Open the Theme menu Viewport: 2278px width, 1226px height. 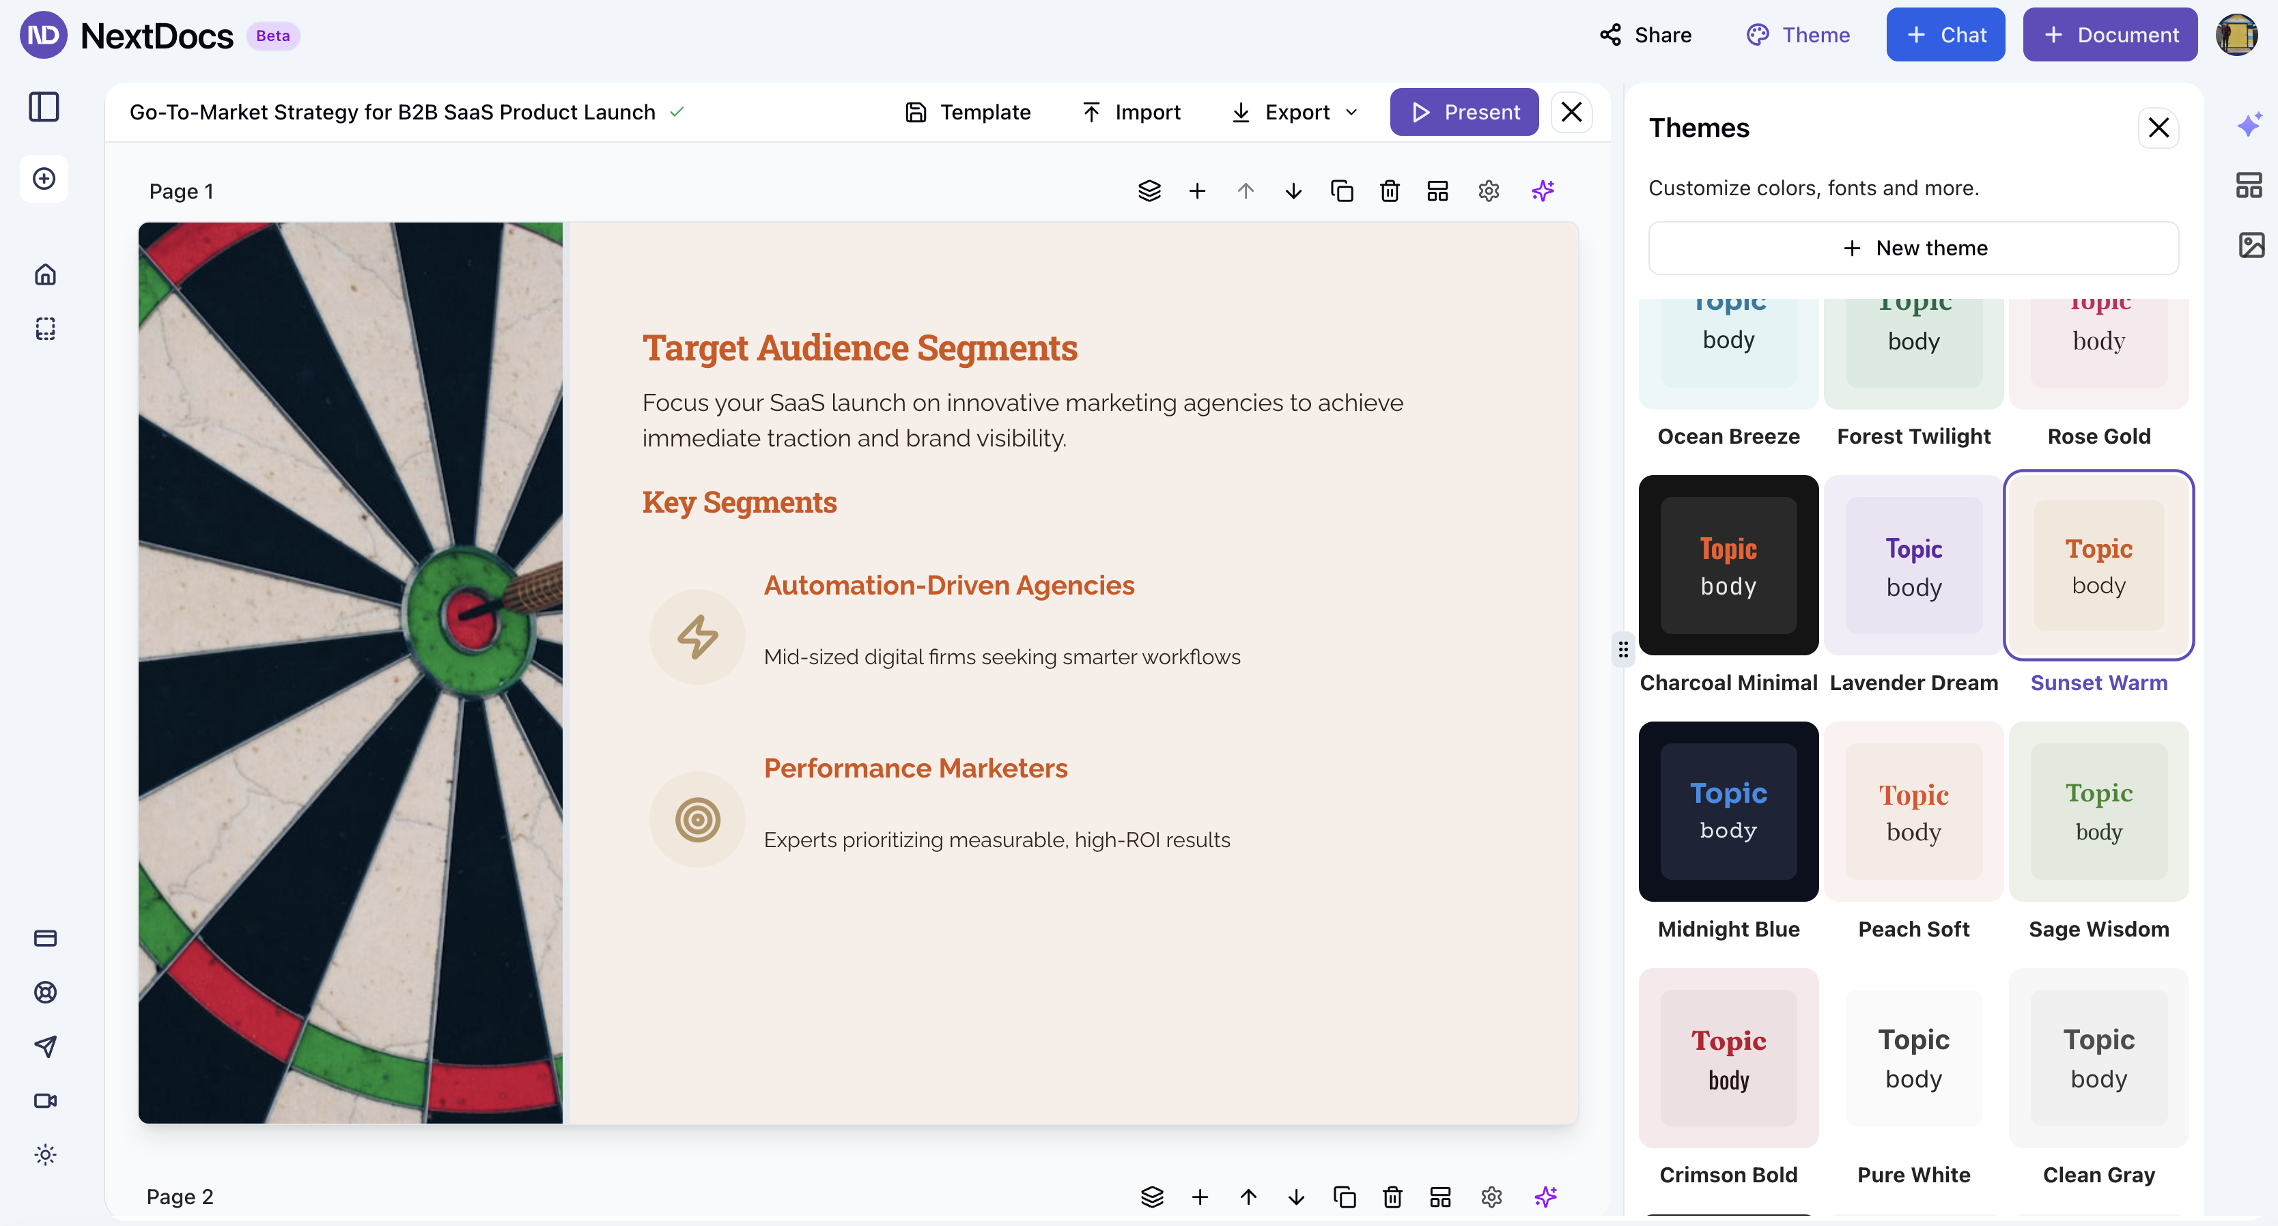click(1798, 35)
